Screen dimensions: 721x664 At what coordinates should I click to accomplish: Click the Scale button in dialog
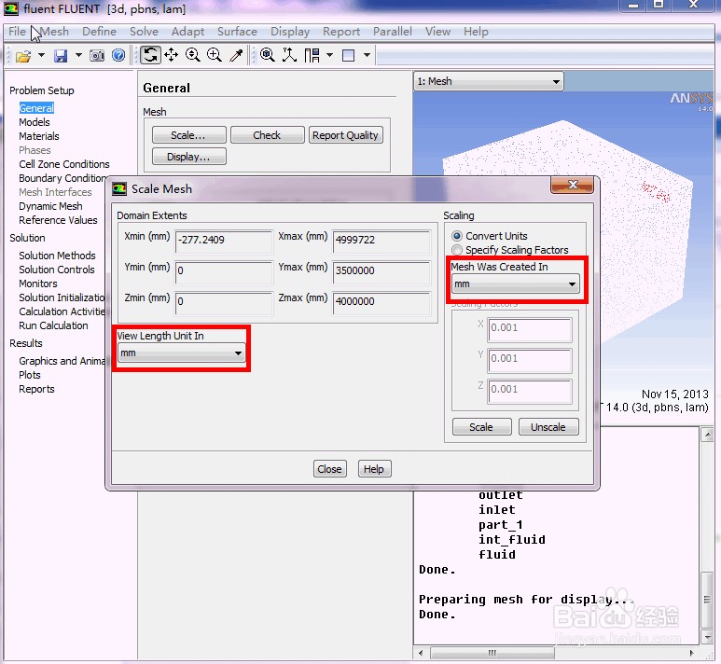[481, 427]
